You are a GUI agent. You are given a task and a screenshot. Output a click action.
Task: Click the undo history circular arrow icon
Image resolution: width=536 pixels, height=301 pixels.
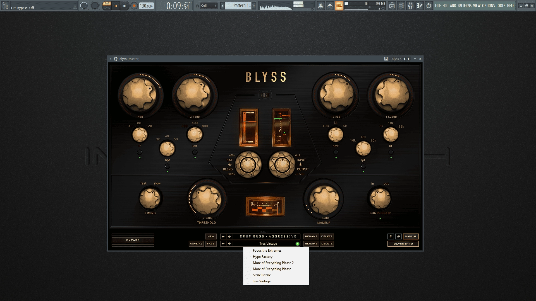429,6
